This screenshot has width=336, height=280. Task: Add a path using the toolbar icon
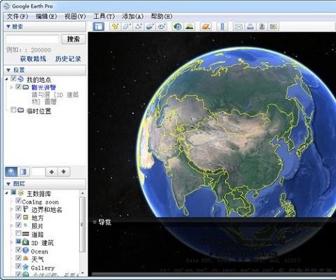[x=139, y=27]
